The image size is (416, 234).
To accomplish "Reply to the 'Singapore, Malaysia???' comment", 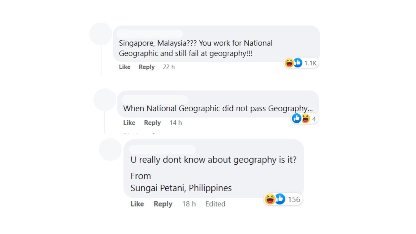I will tap(147, 67).
